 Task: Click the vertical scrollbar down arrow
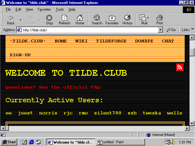pos(192,123)
